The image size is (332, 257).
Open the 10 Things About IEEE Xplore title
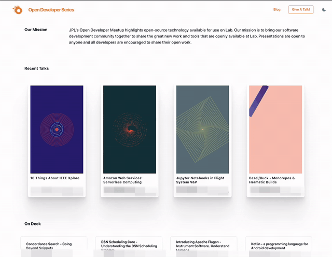(54, 178)
